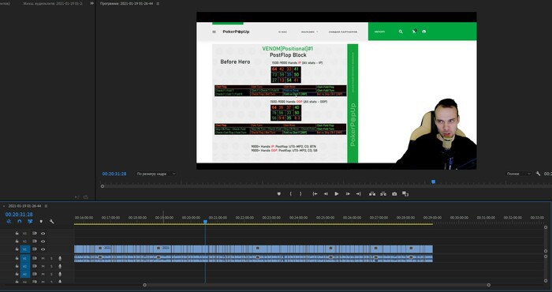Mute audio track A1

pos(43,258)
